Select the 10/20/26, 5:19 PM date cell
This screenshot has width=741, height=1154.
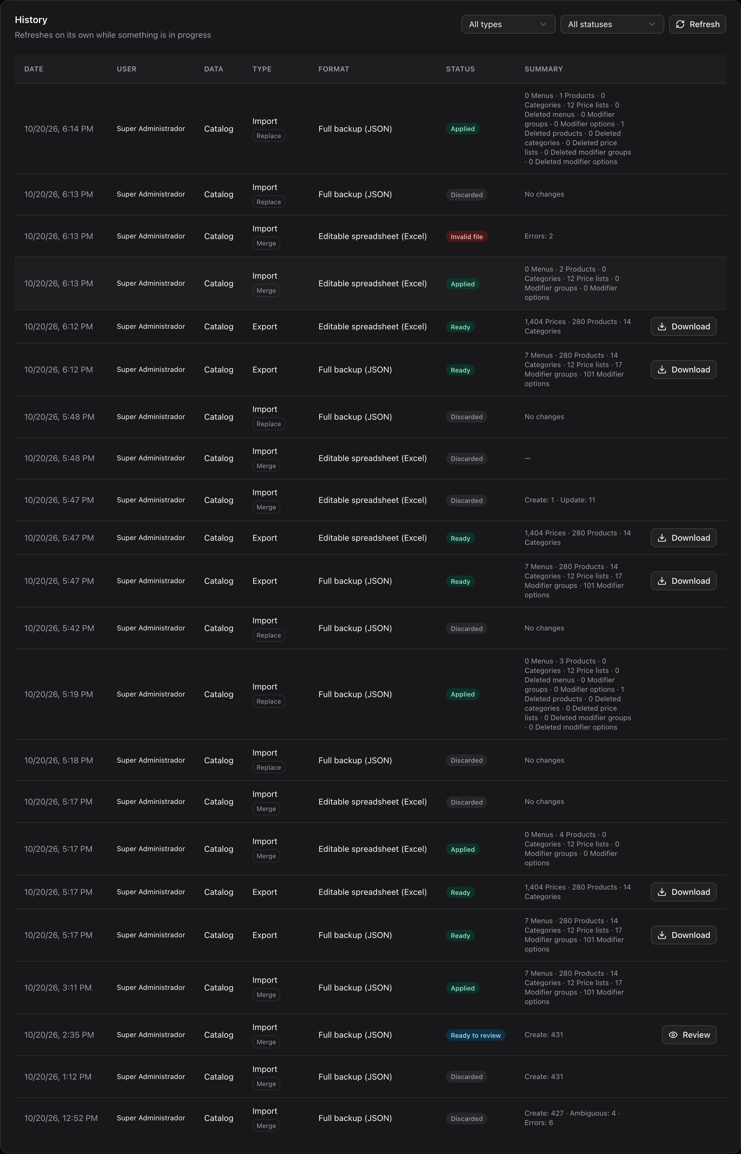tap(59, 694)
